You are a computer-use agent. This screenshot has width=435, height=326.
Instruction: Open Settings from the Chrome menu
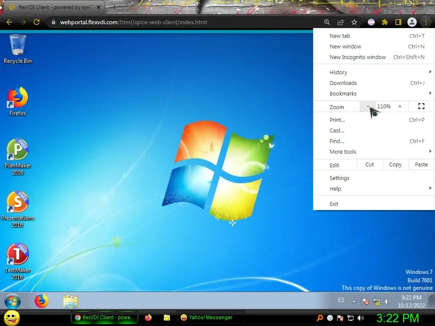(x=374, y=178)
